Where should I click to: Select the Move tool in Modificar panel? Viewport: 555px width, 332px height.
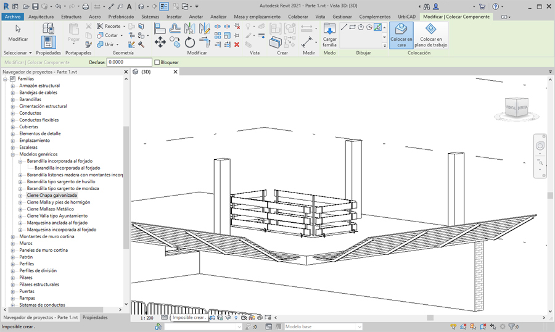pyautogui.click(x=160, y=42)
